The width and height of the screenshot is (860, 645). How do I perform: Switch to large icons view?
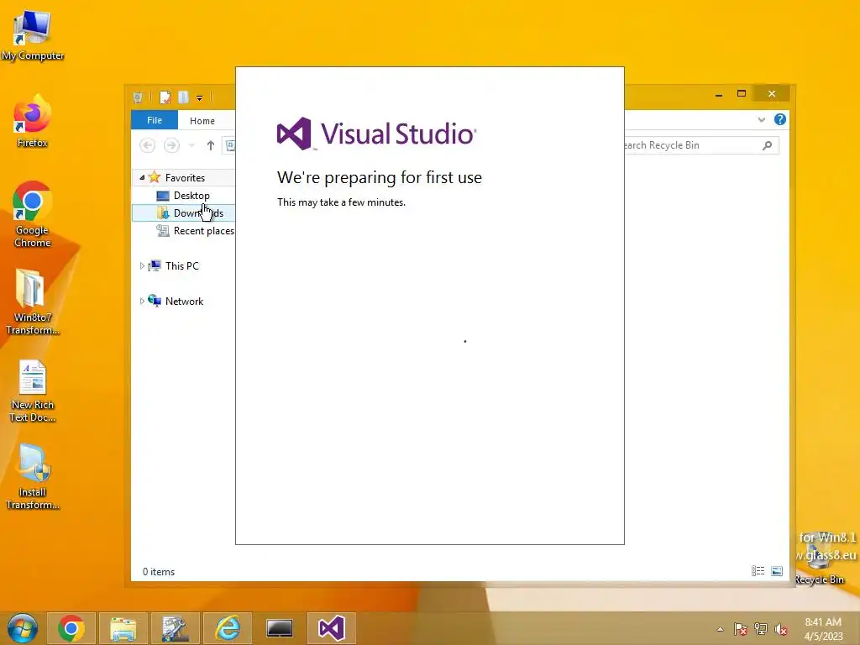[777, 571]
